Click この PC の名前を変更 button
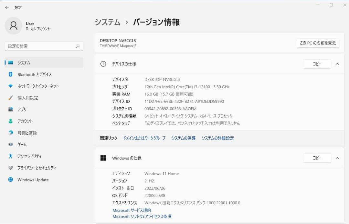This screenshot has height=224, width=349. point(318,43)
